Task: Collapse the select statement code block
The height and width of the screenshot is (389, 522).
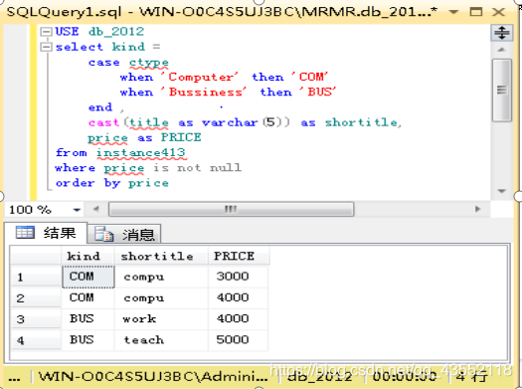Action: [x=46, y=47]
